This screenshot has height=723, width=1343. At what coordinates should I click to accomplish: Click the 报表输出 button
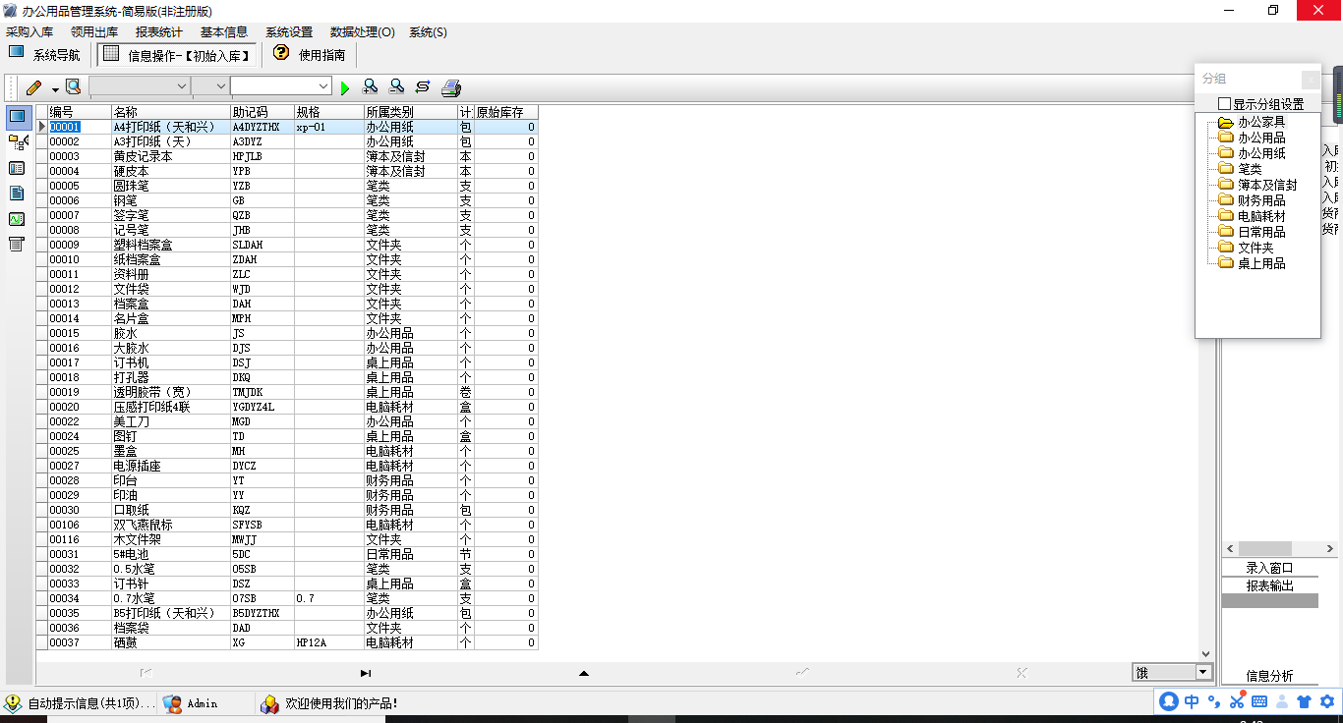pyautogui.click(x=1269, y=585)
